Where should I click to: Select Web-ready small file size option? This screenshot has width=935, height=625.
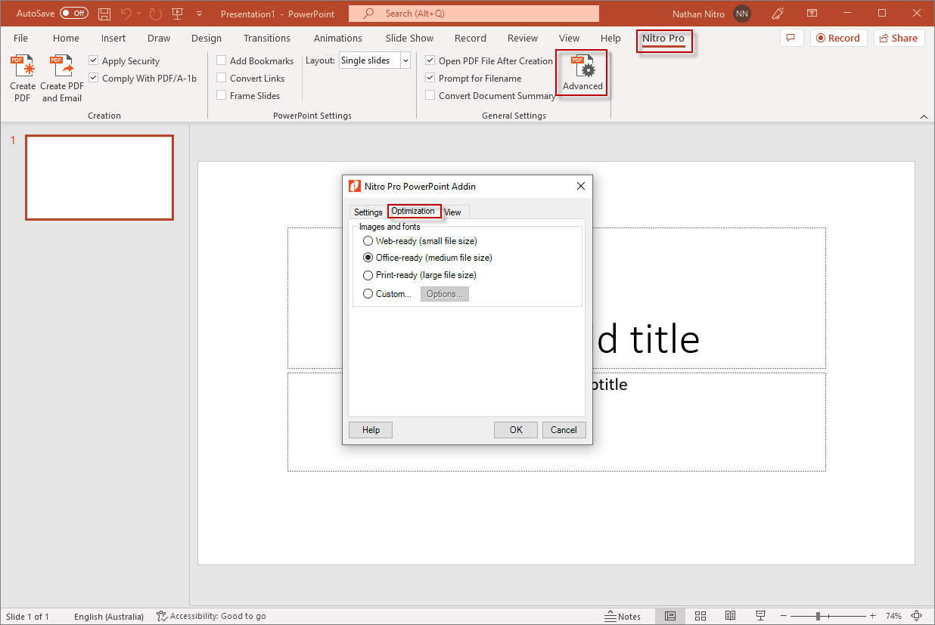tap(368, 241)
